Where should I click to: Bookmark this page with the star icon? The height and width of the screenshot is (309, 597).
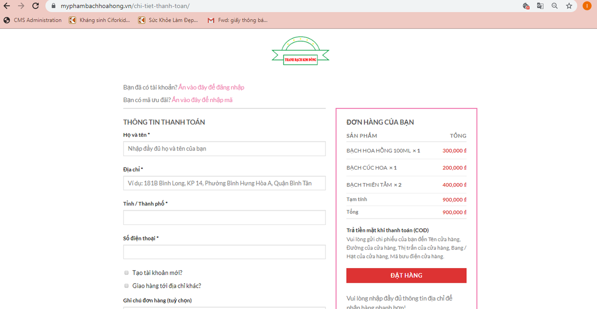click(569, 6)
